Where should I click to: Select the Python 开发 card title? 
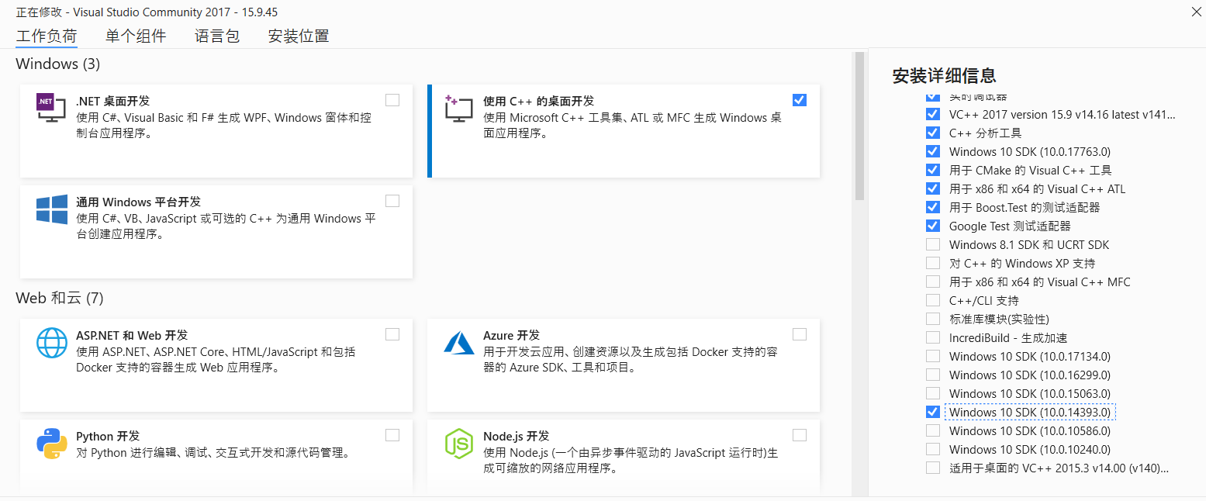coord(108,436)
